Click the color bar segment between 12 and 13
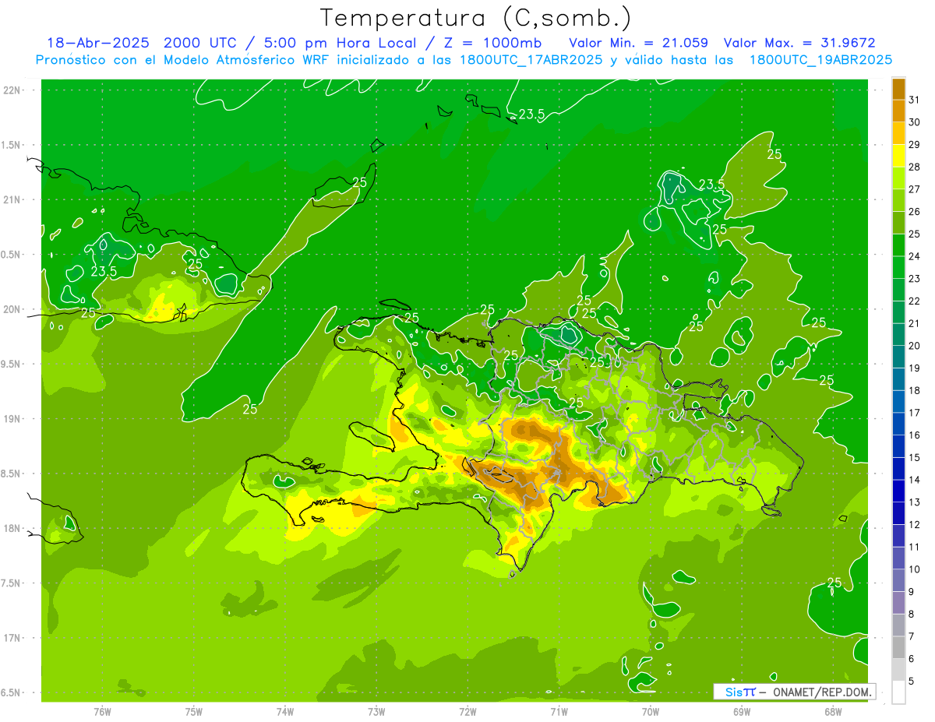 [898, 513]
